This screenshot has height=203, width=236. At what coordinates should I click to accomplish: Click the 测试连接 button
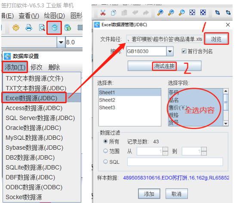(164, 66)
